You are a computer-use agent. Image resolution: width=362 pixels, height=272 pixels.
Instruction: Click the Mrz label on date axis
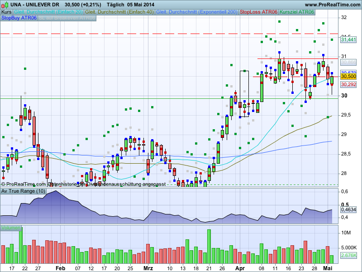click(148, 268)
